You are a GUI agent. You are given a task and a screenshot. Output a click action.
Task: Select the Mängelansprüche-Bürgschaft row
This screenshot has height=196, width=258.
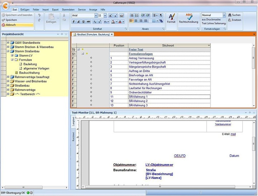point(147,67)
